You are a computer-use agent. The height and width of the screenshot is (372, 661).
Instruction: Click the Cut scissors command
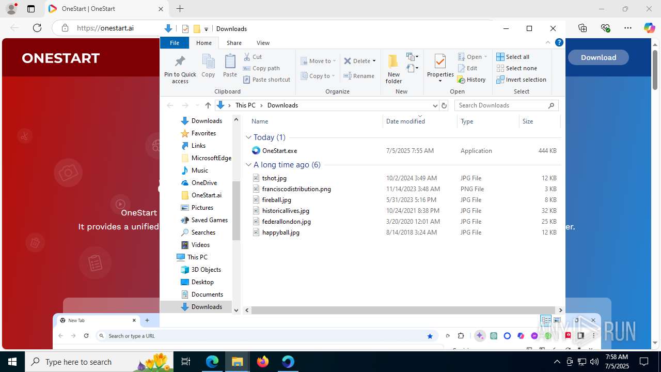pos(253,57)
